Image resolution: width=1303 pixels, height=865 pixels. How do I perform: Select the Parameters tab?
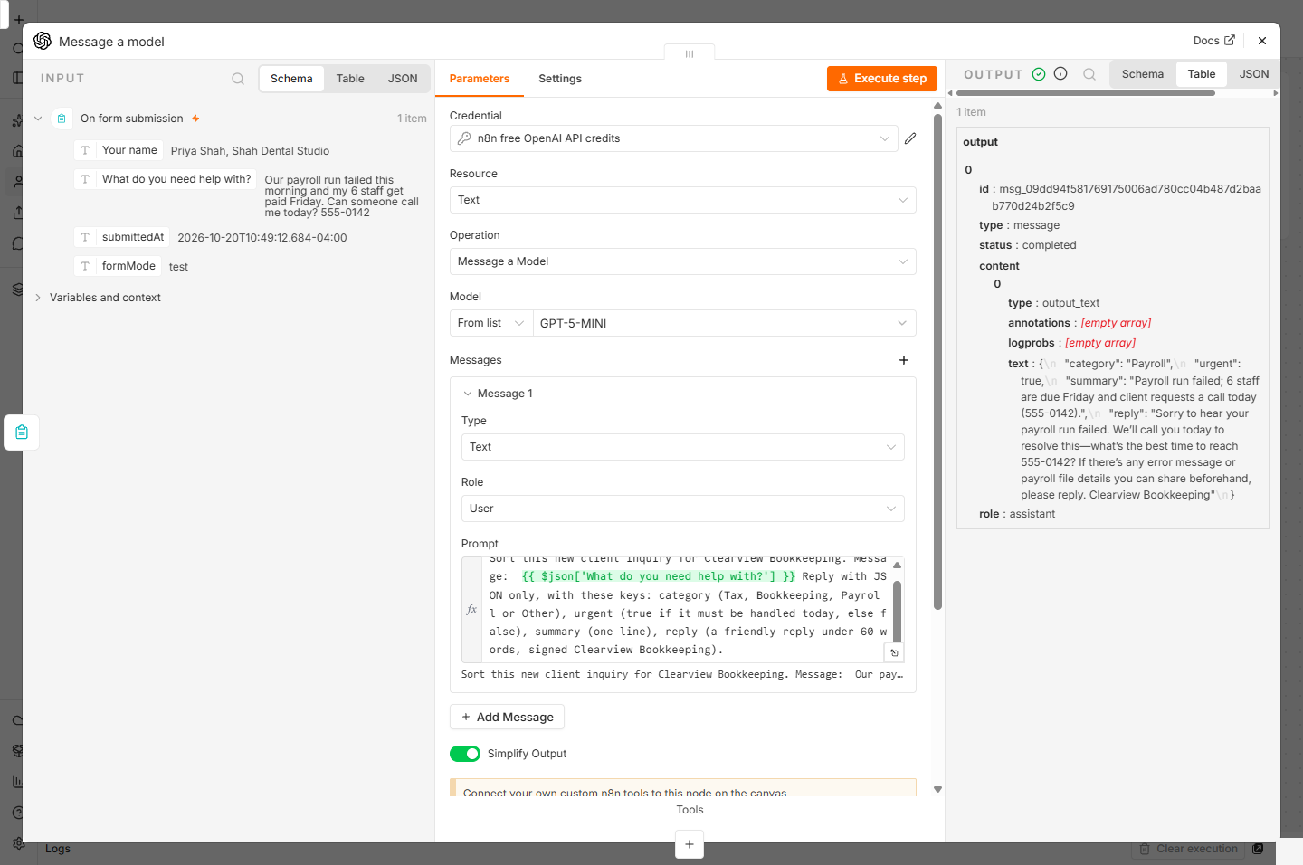pos(480,79)
